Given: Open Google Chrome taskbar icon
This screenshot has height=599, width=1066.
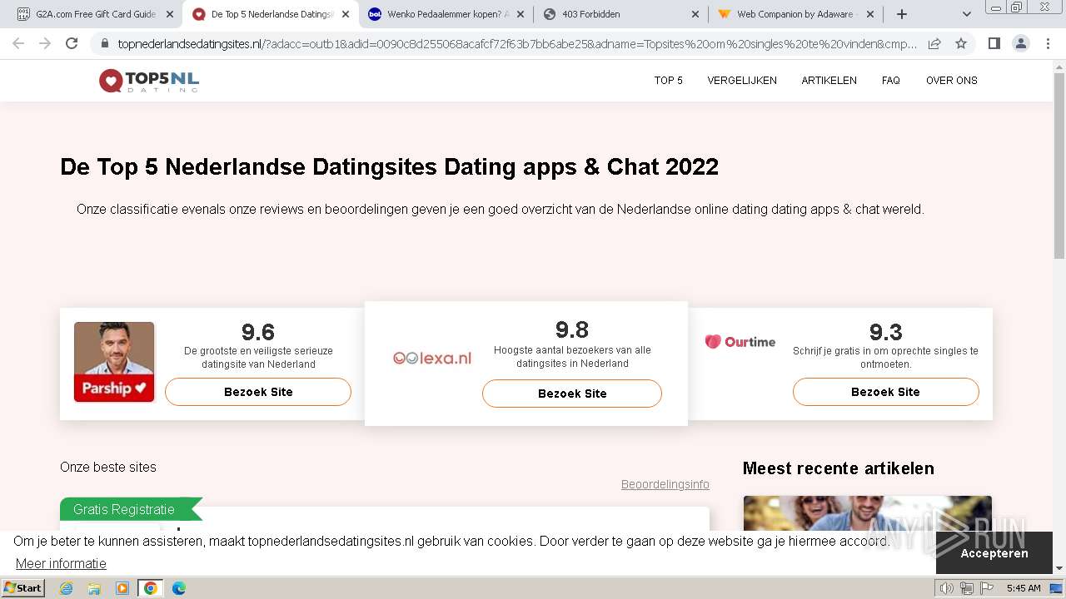Looking at the screenshot, I should pos(151,588).
